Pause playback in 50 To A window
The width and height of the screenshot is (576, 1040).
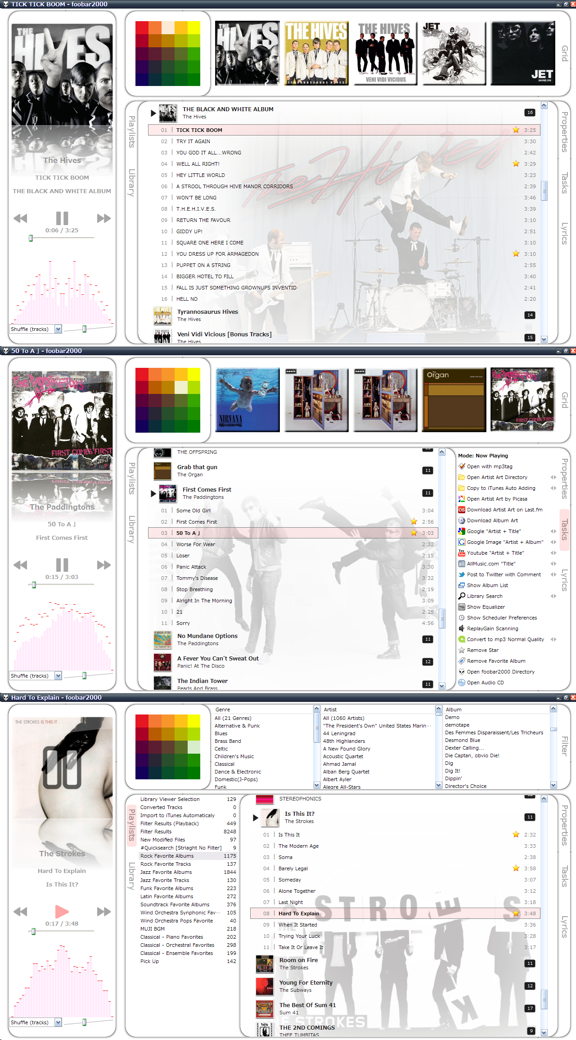point(62,565)
